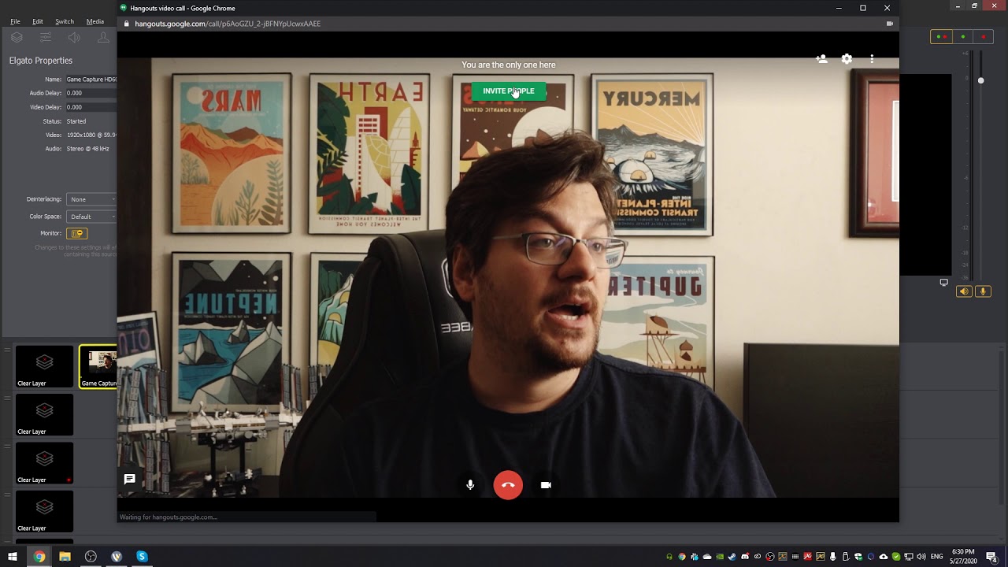Click the green-and-red dots layout button
This screenshot has height=567, width=1008.
(942, 37)
